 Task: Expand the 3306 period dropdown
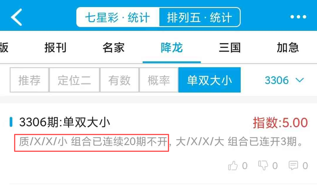point(284,80)
